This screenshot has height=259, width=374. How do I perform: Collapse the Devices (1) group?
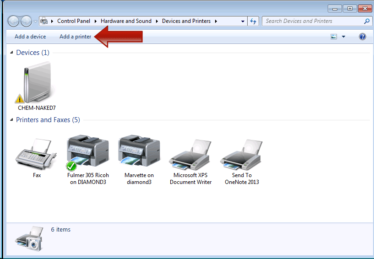tap(11, 53)
